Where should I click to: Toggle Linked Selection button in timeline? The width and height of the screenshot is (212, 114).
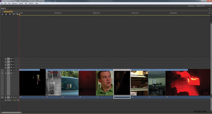coord(10,14)
